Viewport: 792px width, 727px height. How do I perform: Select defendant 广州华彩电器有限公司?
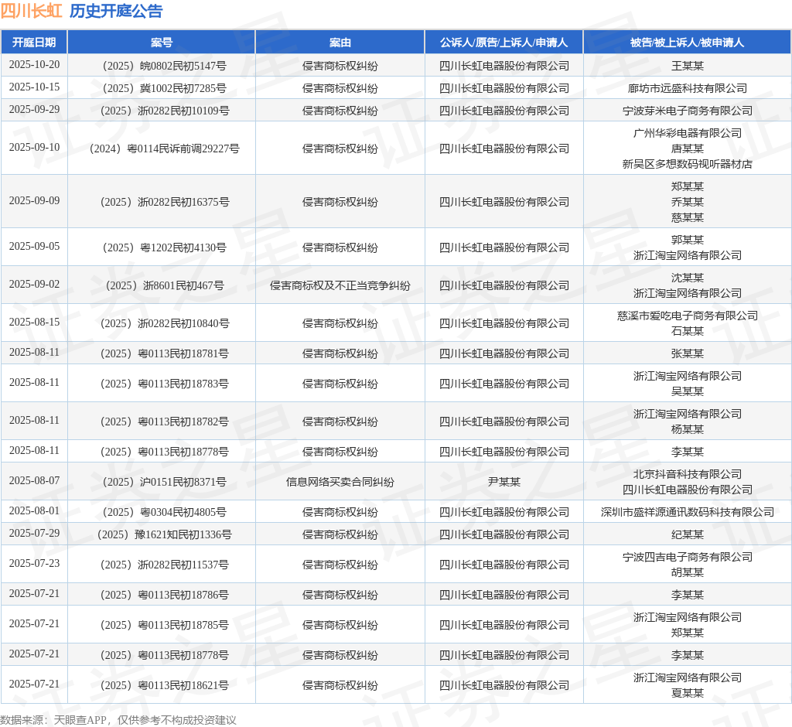pyautogui.click(x=688, y=133)
